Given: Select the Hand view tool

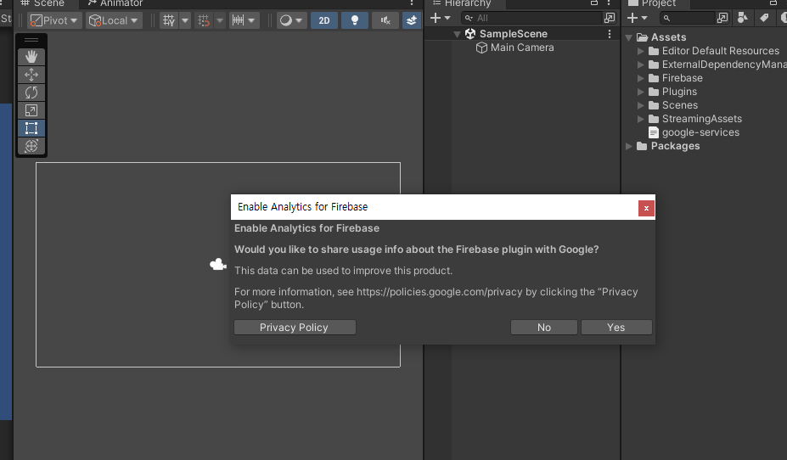Looking at the screenshot, I should 31,57.
